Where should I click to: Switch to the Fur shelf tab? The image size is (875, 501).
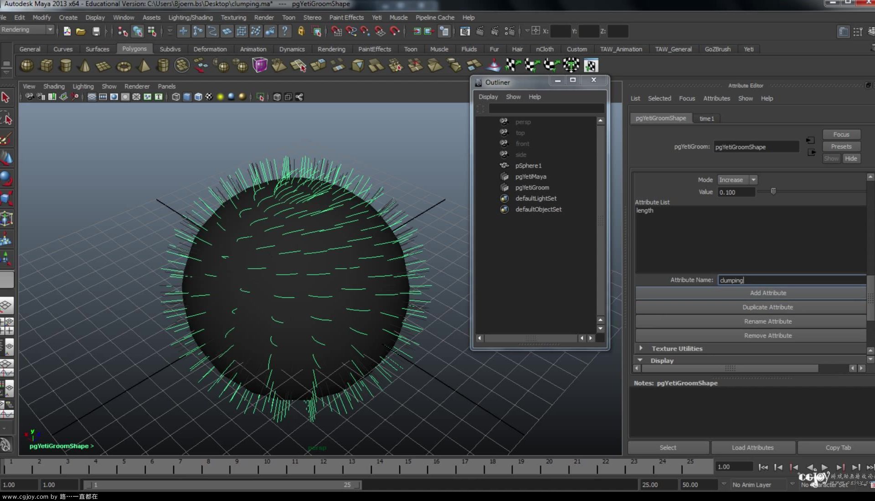point(494,49)
